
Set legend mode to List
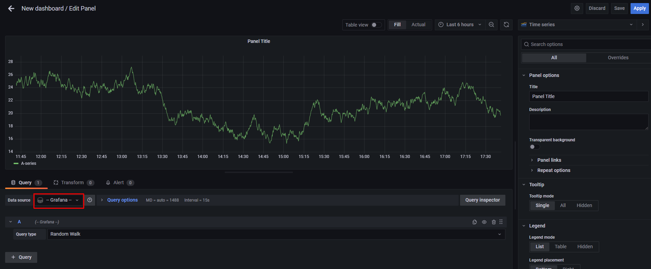point(540,247)
